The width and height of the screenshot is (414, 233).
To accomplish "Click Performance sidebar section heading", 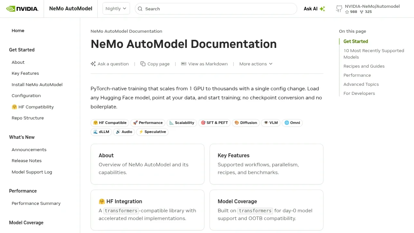I will click(23, 191).
